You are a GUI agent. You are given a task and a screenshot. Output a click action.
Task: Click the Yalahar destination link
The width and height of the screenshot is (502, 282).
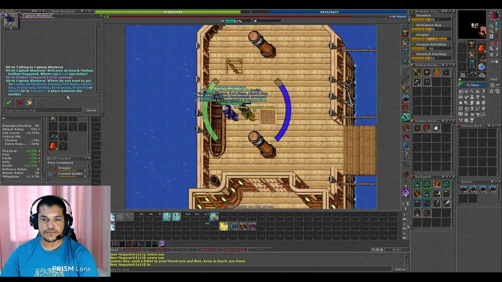click(43, 87)
